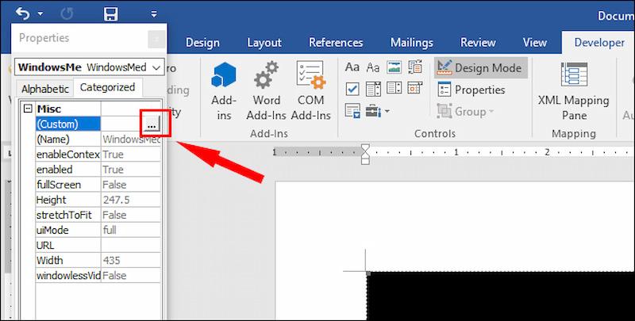Click the False value beside fullScreen

[x=131, y=185]
